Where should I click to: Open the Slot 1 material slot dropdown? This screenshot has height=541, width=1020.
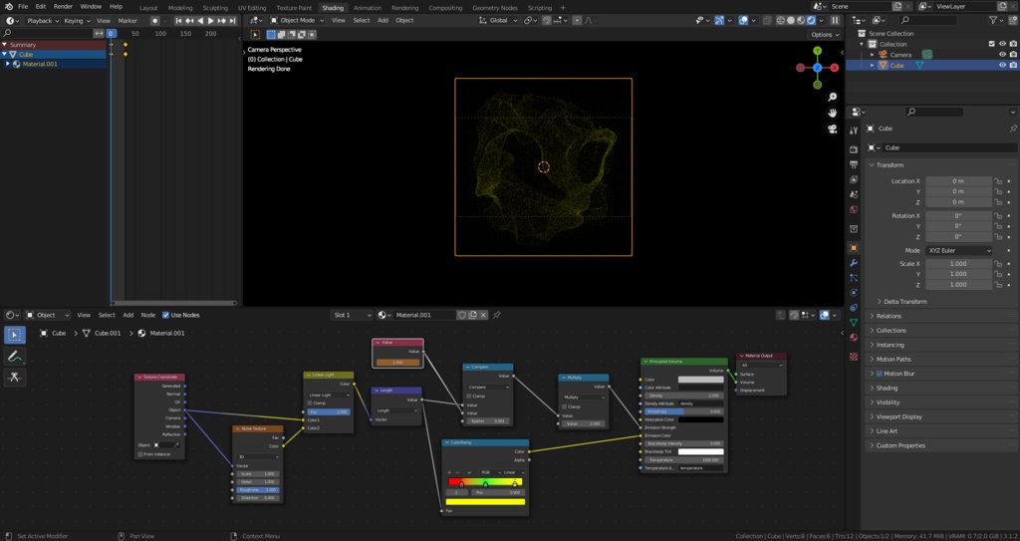point(352,315)
